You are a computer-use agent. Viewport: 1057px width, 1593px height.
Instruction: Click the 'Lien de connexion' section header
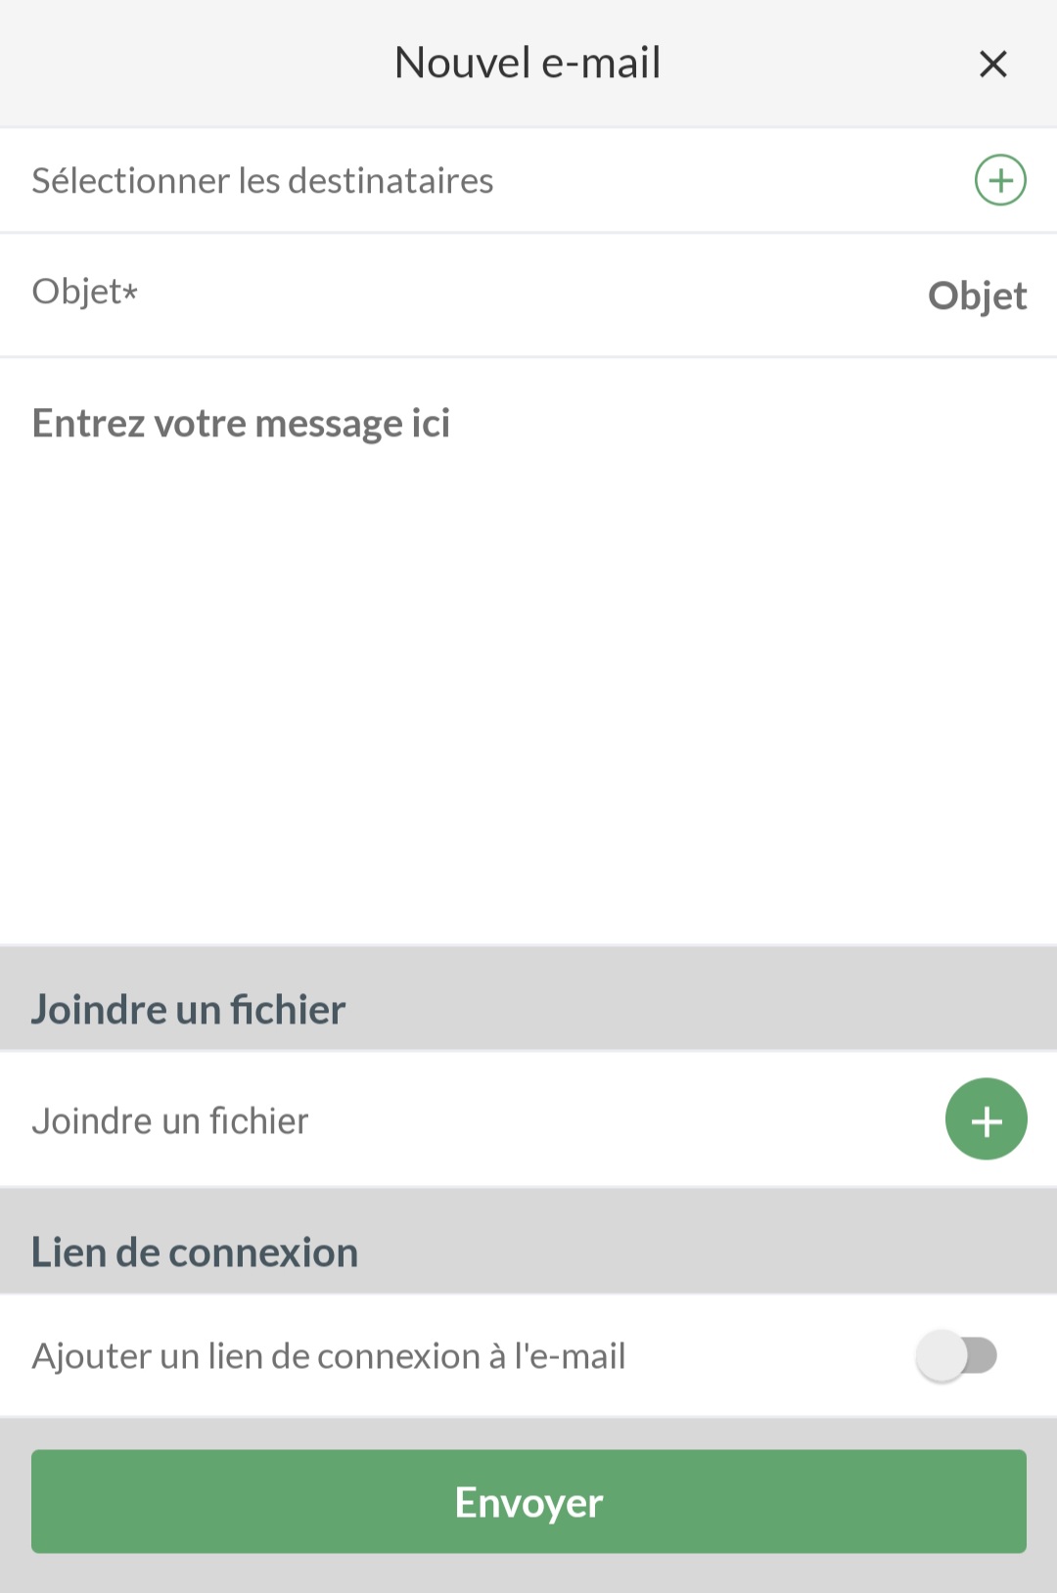click(x=195, y=1252)
